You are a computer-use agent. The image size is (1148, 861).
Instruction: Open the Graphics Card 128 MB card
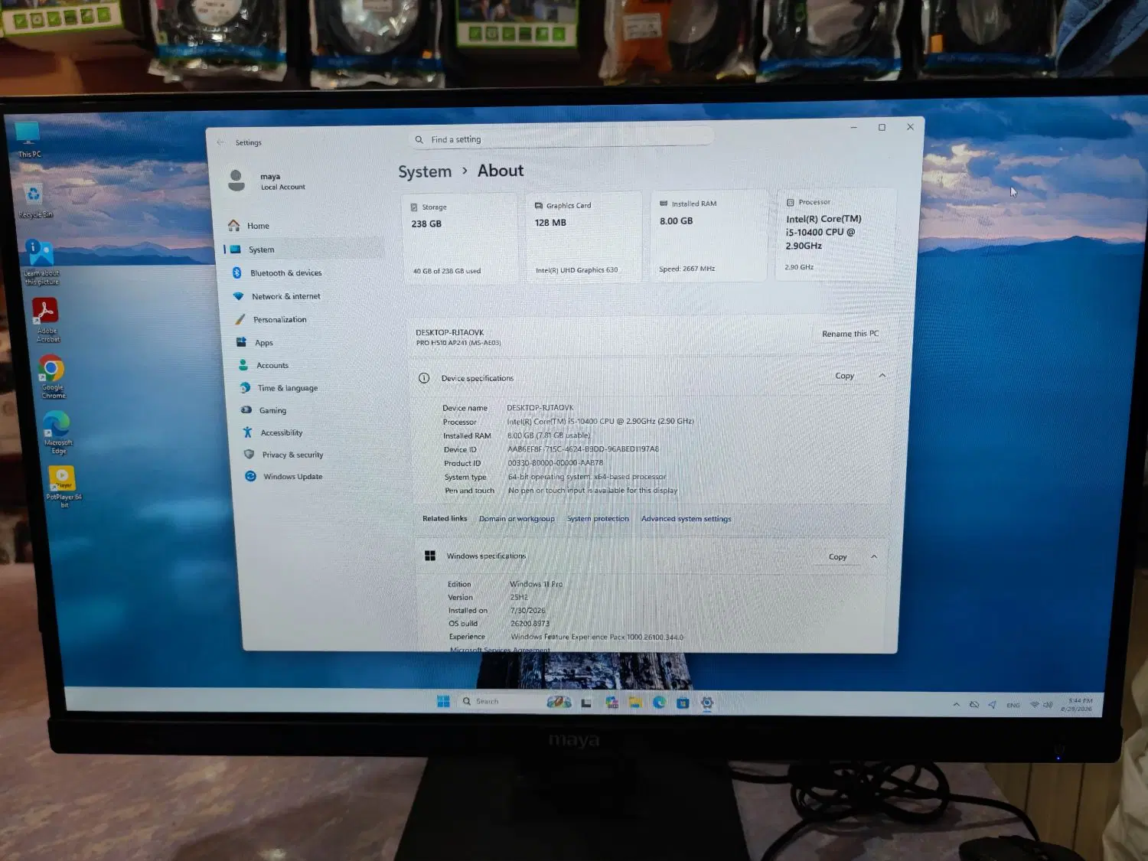[584, 236]
